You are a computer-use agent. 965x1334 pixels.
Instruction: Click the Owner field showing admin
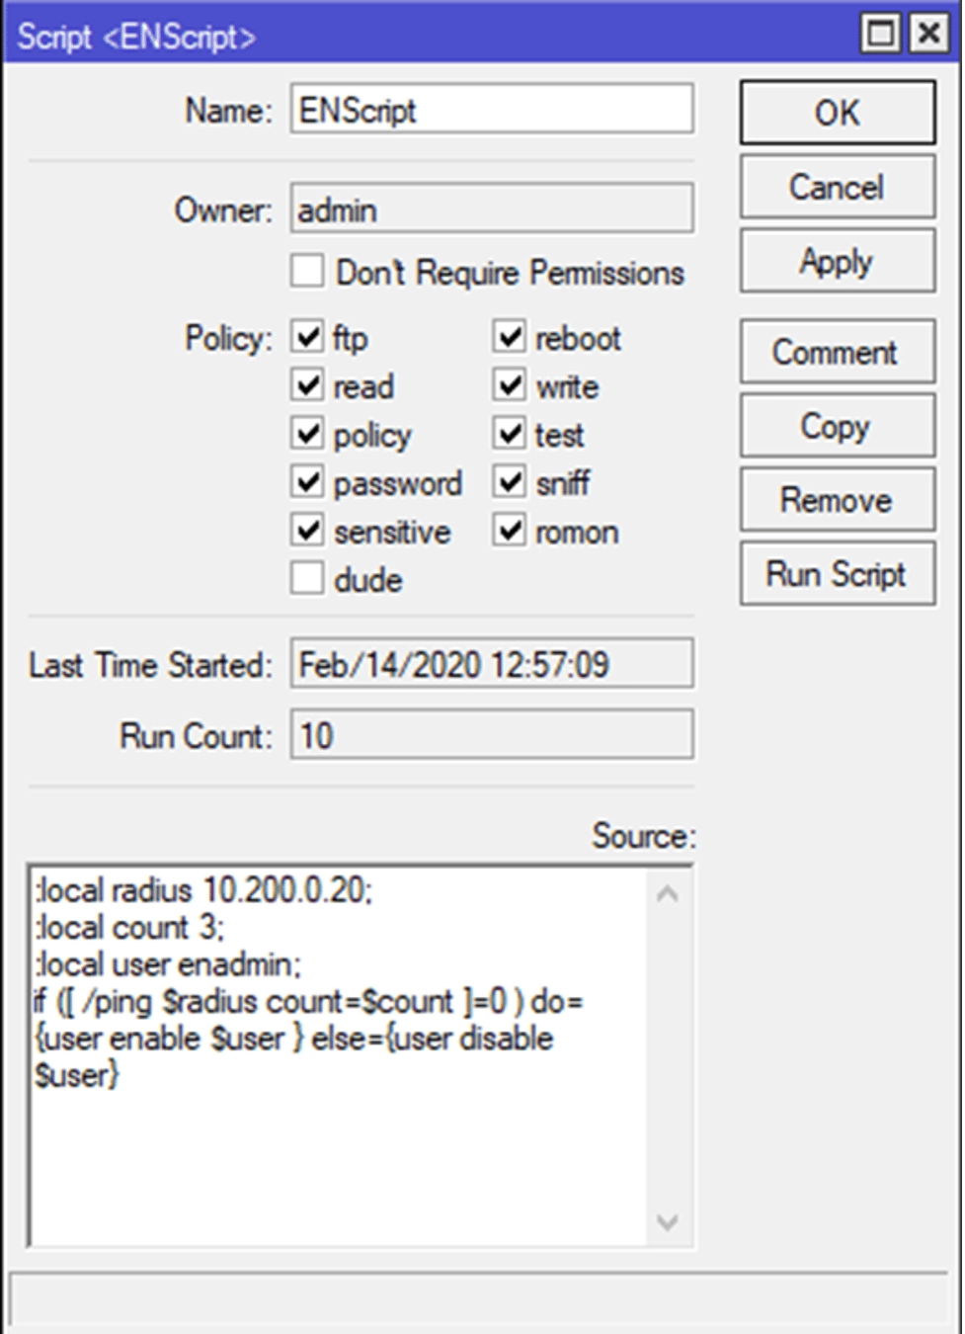pos(492,208)
